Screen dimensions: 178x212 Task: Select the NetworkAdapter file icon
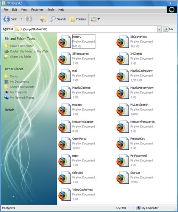coord(65,127)
